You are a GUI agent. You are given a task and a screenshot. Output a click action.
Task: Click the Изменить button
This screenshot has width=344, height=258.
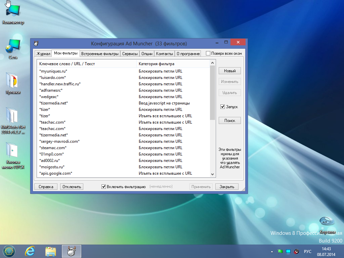pyautogui.click(x=230, y=82)
